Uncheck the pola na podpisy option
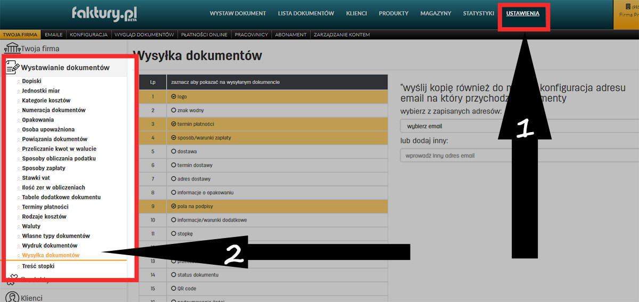 [x=174, y=206]
